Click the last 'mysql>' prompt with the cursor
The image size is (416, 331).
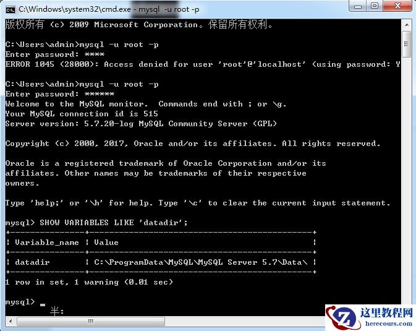[25, 302]
